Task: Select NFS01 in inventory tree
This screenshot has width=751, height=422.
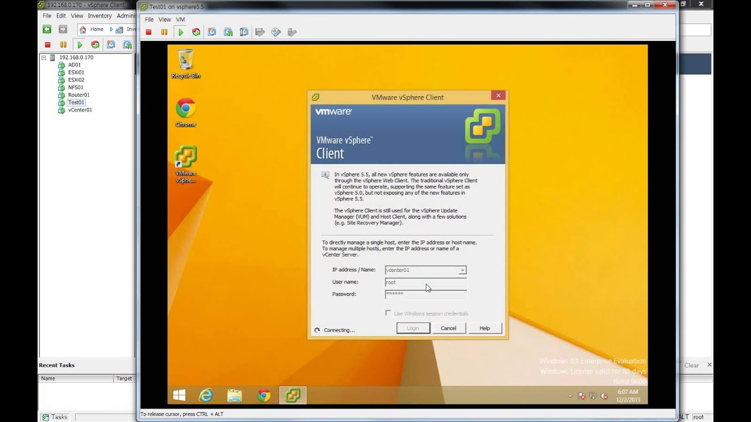Action: 76,87
